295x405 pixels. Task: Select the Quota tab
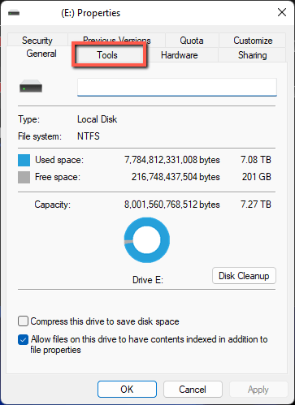click(x=192, y=41)
